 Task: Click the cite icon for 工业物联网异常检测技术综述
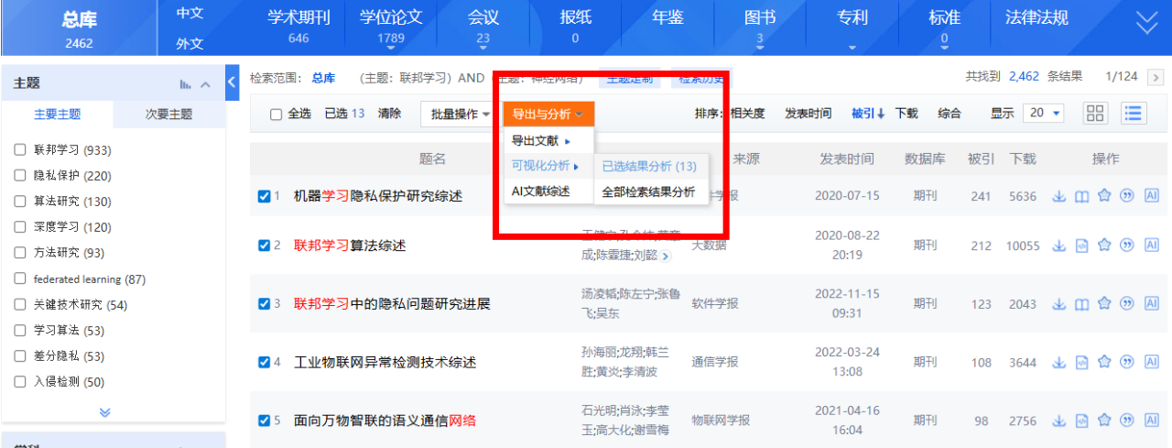[1127, 362]
